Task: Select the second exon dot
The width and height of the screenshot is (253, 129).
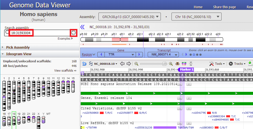Action: (x=194, y=55)
